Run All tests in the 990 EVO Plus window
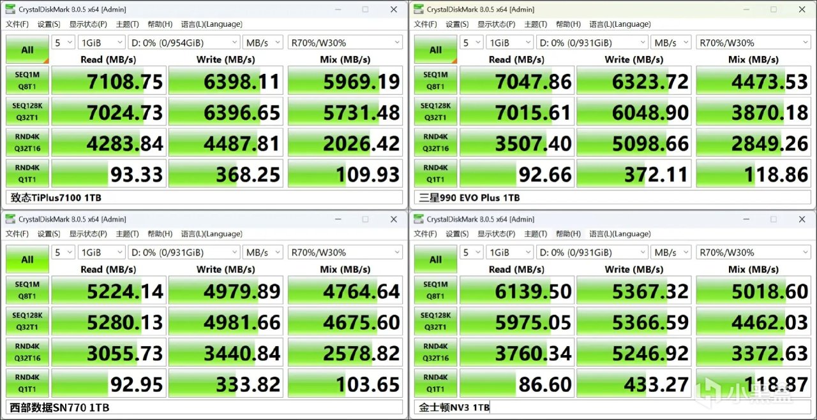 (436, 49)
